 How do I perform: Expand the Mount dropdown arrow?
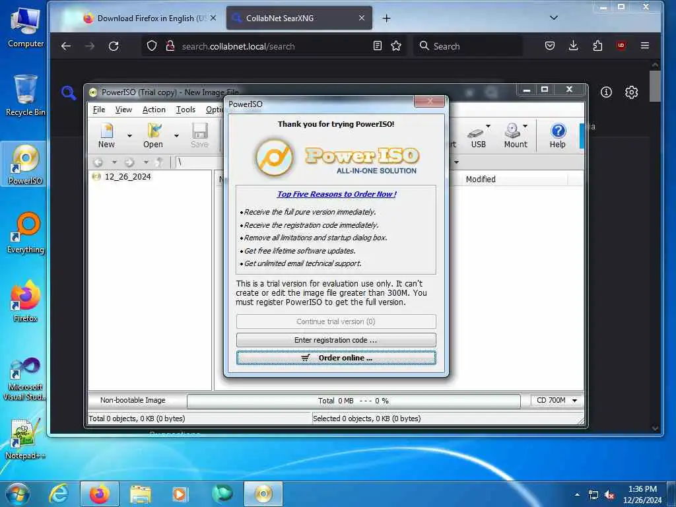click(x=525, y=126)
